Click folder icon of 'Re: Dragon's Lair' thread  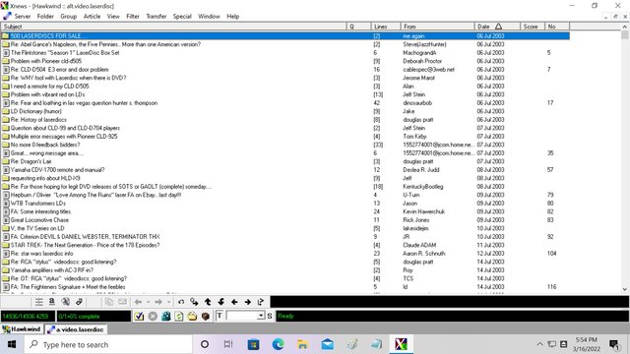(x=6, y=161)
